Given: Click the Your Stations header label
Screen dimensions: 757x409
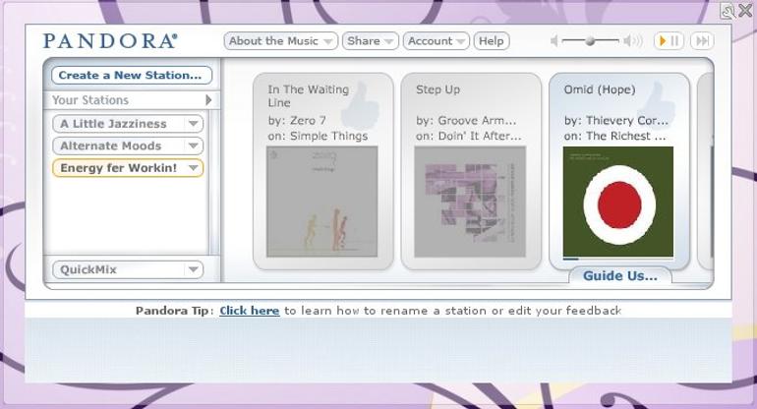Looking at the screenshot, I should tap(90, 100).
